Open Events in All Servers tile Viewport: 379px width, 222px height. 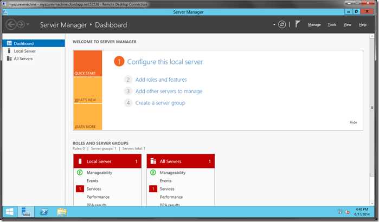(x=165, y=181)
